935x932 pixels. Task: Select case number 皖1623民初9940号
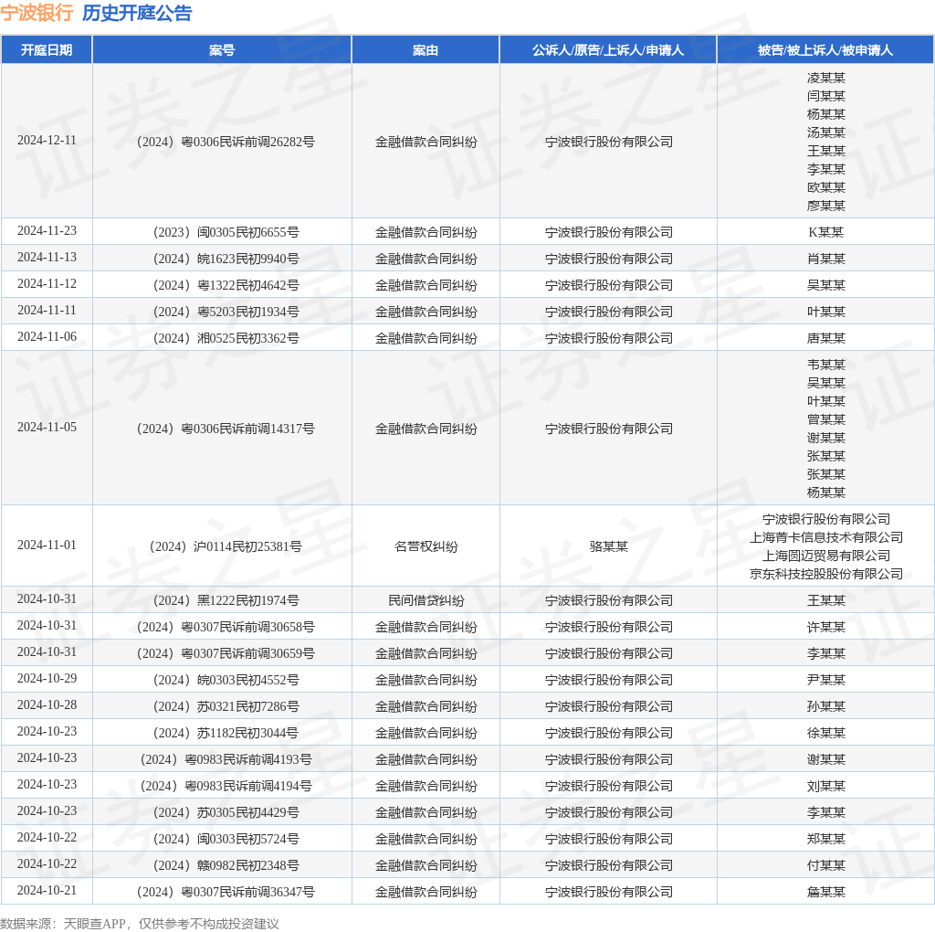(226, 259)
